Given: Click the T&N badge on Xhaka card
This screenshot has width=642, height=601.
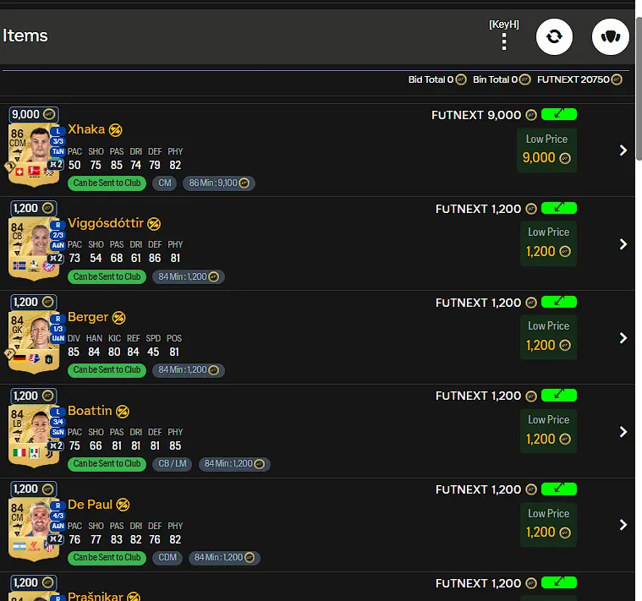Looking at the screenshot, I should tap(58, 152).
